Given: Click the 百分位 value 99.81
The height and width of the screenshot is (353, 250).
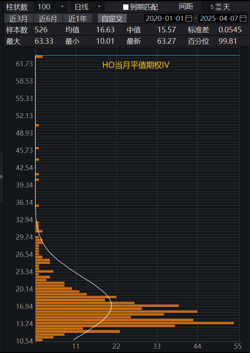Looking at the screenshot, I should click(x=228, y=41).
